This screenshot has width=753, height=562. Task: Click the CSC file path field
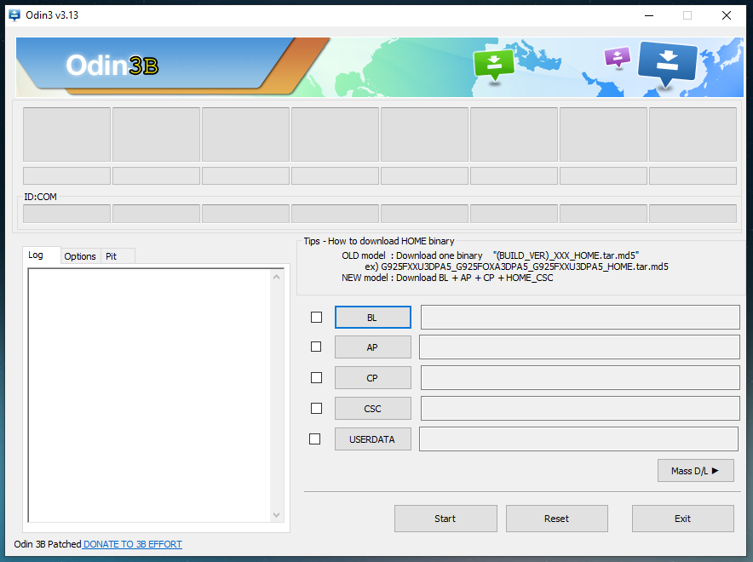pyautogui.click(x=580, y=409)
